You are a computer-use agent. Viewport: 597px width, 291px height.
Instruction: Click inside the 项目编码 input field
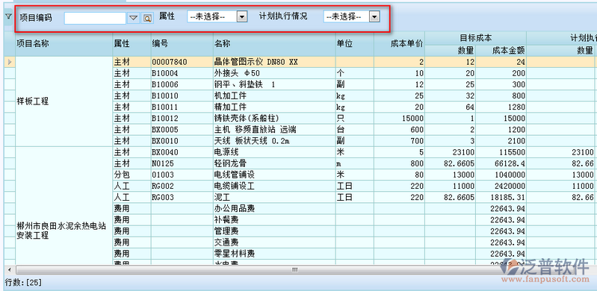tap(95, 18)
